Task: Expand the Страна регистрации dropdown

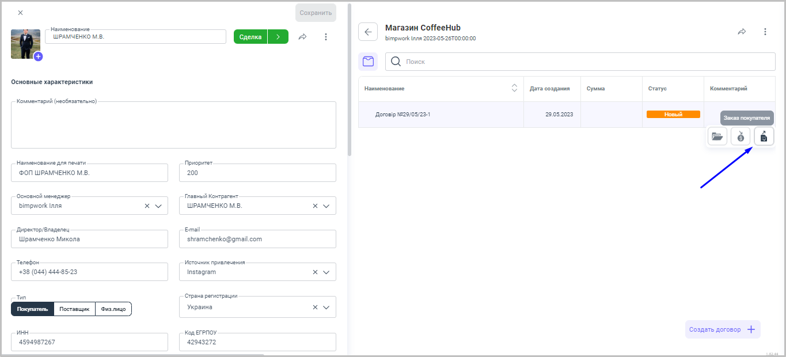Action: pos(326,307)
